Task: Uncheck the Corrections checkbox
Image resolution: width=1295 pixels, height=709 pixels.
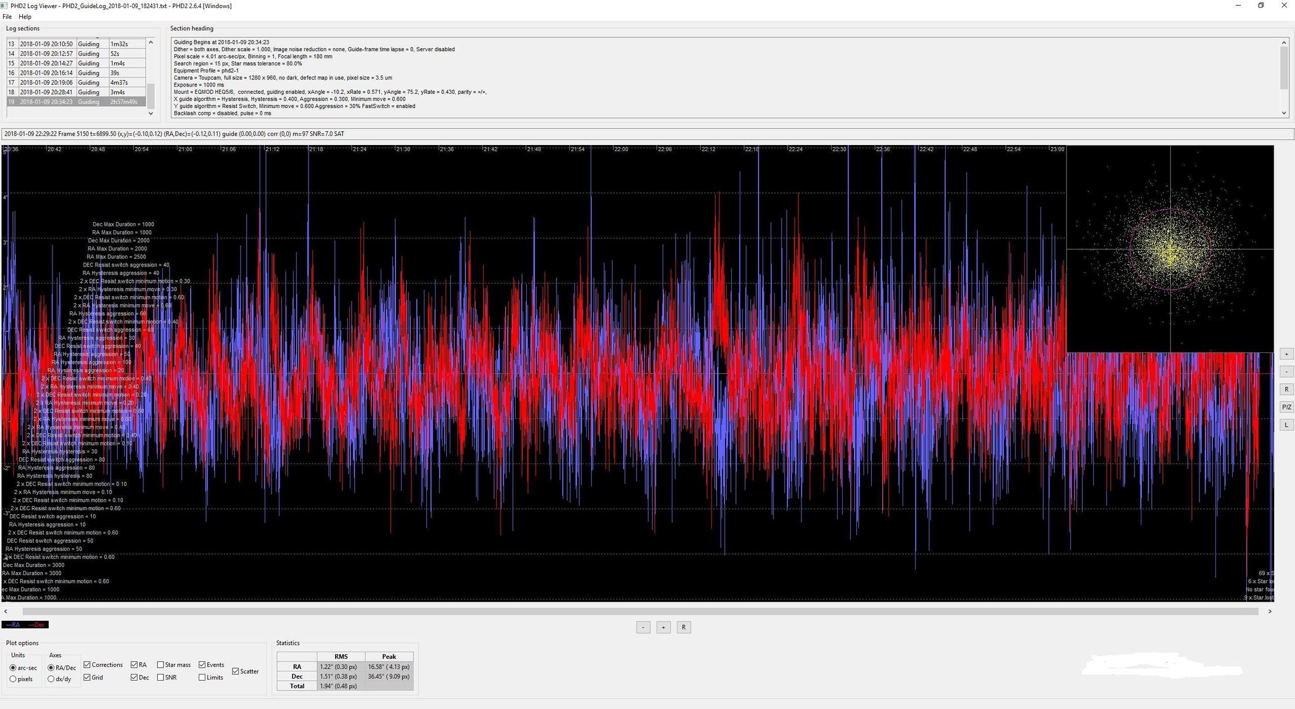Action: (88, 665)
